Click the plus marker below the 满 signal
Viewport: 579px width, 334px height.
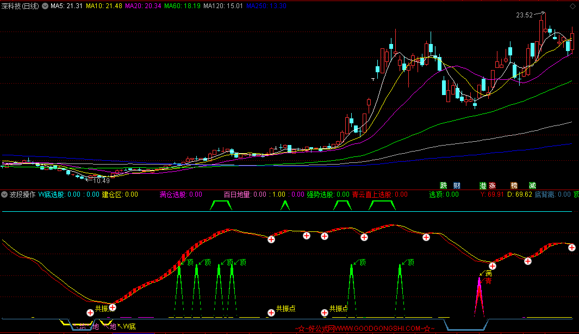click(x=492, y=266)
